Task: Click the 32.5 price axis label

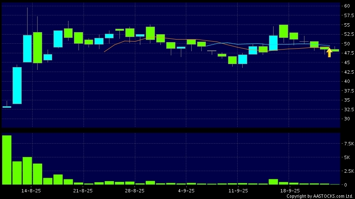Action: 349,109
